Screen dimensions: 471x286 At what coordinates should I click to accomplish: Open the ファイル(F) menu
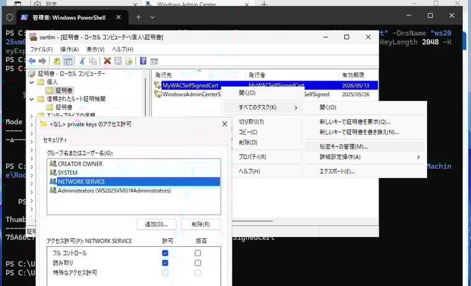click(x=41, y=49)
